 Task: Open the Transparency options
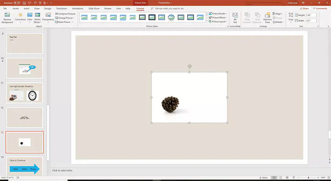point(48,18)
